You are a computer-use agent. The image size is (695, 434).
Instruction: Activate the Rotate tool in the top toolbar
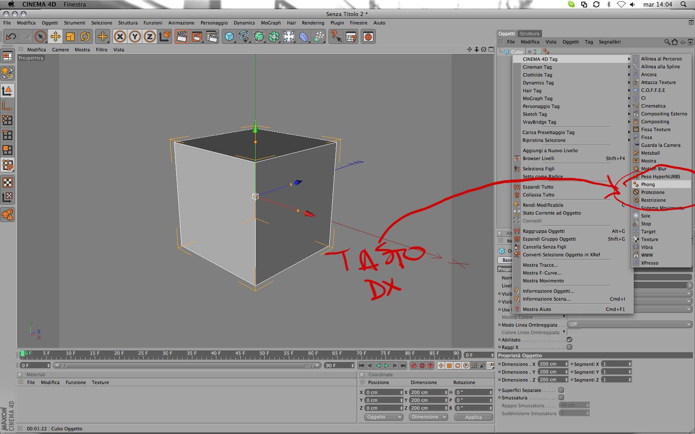[x=85, y=37]
